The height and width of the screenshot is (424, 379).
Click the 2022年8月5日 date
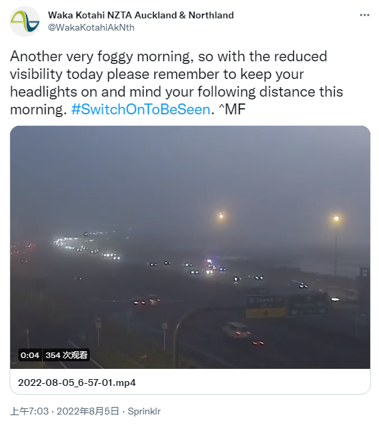coord(88,411)
